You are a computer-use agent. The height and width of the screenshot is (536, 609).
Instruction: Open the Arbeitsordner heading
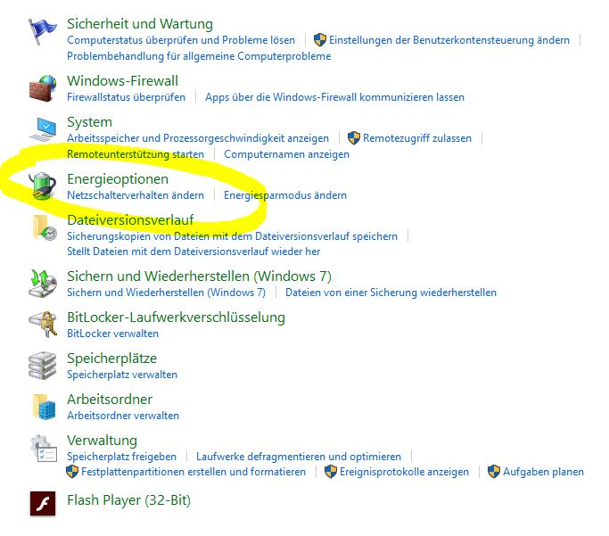(x=110, y=400)
